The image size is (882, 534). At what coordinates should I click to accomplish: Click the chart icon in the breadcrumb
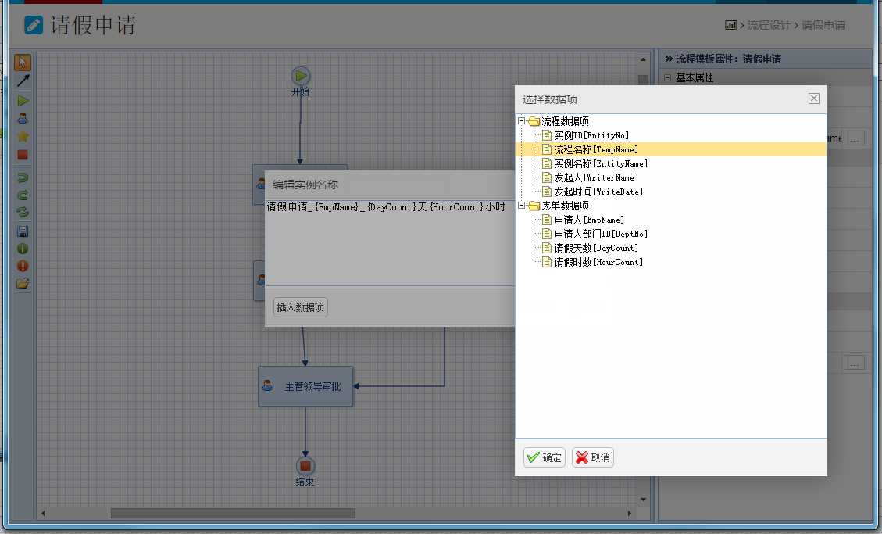[730, 25]
